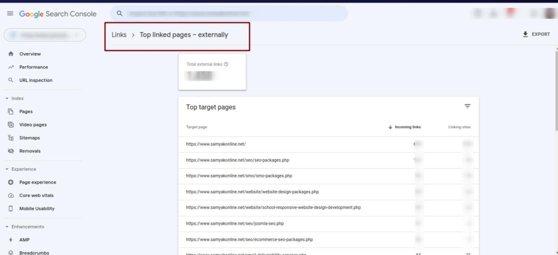The width and height of the screenshot is (558, 255).
Task: Open the ecommerce-seo-packages.php row
Action: [x=328, y=240]
